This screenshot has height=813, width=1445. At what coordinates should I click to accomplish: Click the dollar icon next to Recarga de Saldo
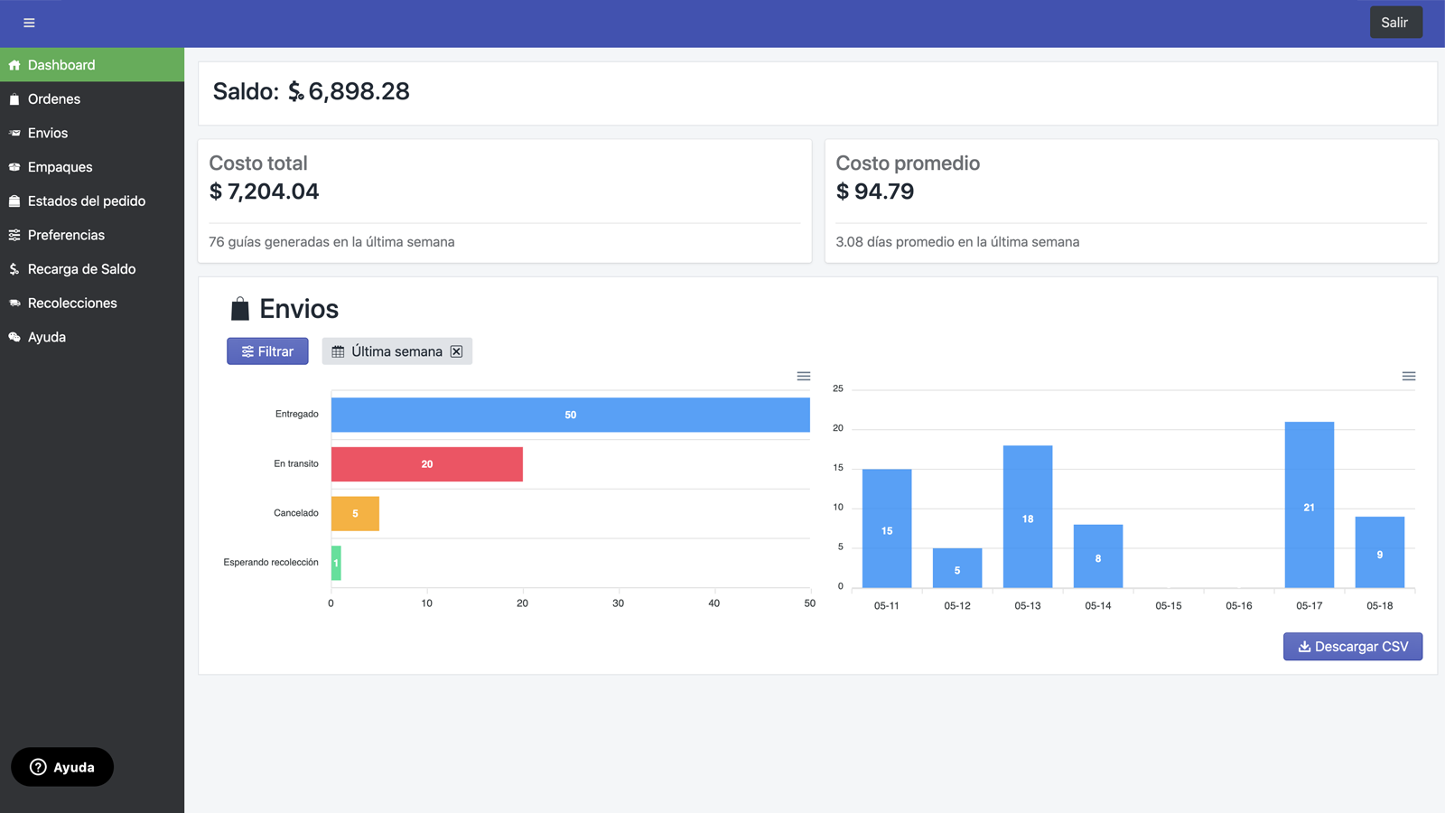click(14, 268)
